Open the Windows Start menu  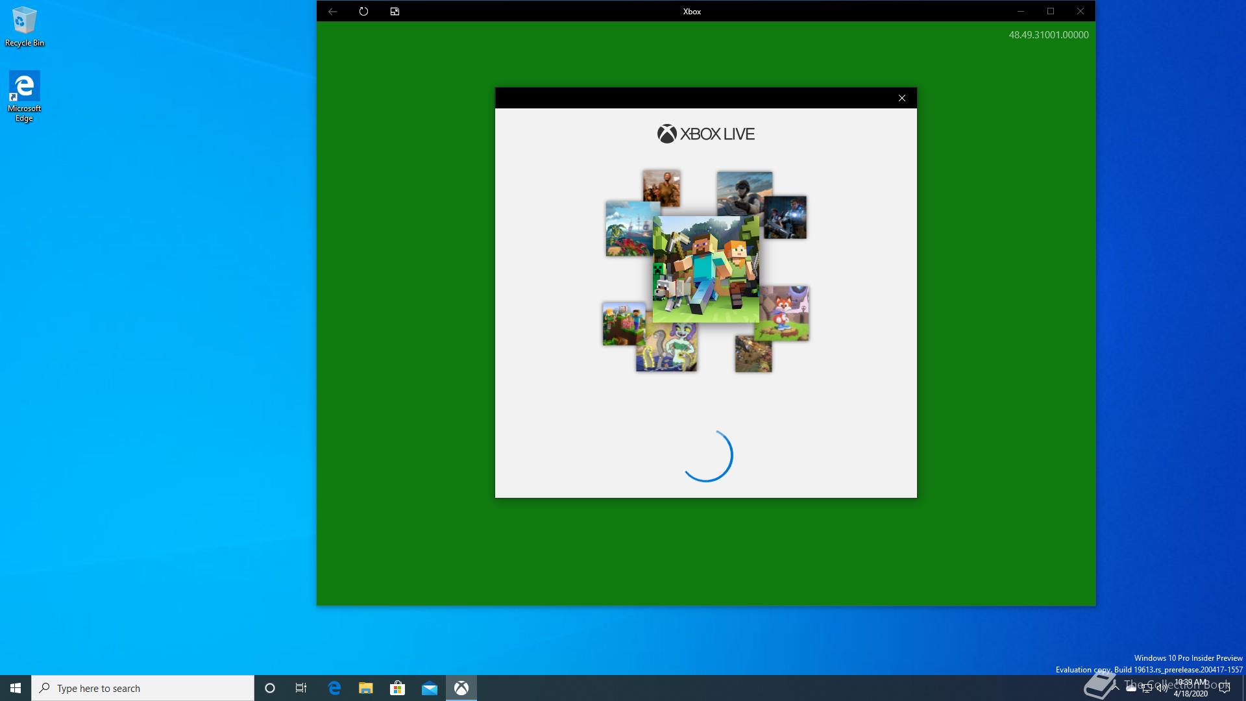coord(16,688)
